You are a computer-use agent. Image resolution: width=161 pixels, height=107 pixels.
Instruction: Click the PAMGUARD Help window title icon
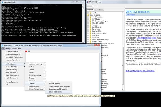[88, 2]
